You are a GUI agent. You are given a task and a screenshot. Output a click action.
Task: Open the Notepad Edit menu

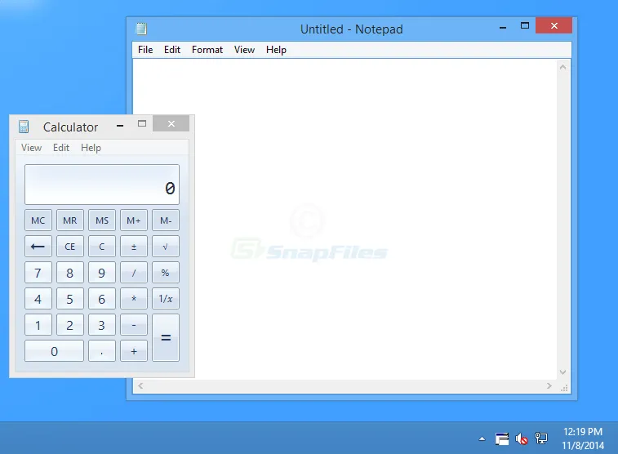tap(172, 50)
